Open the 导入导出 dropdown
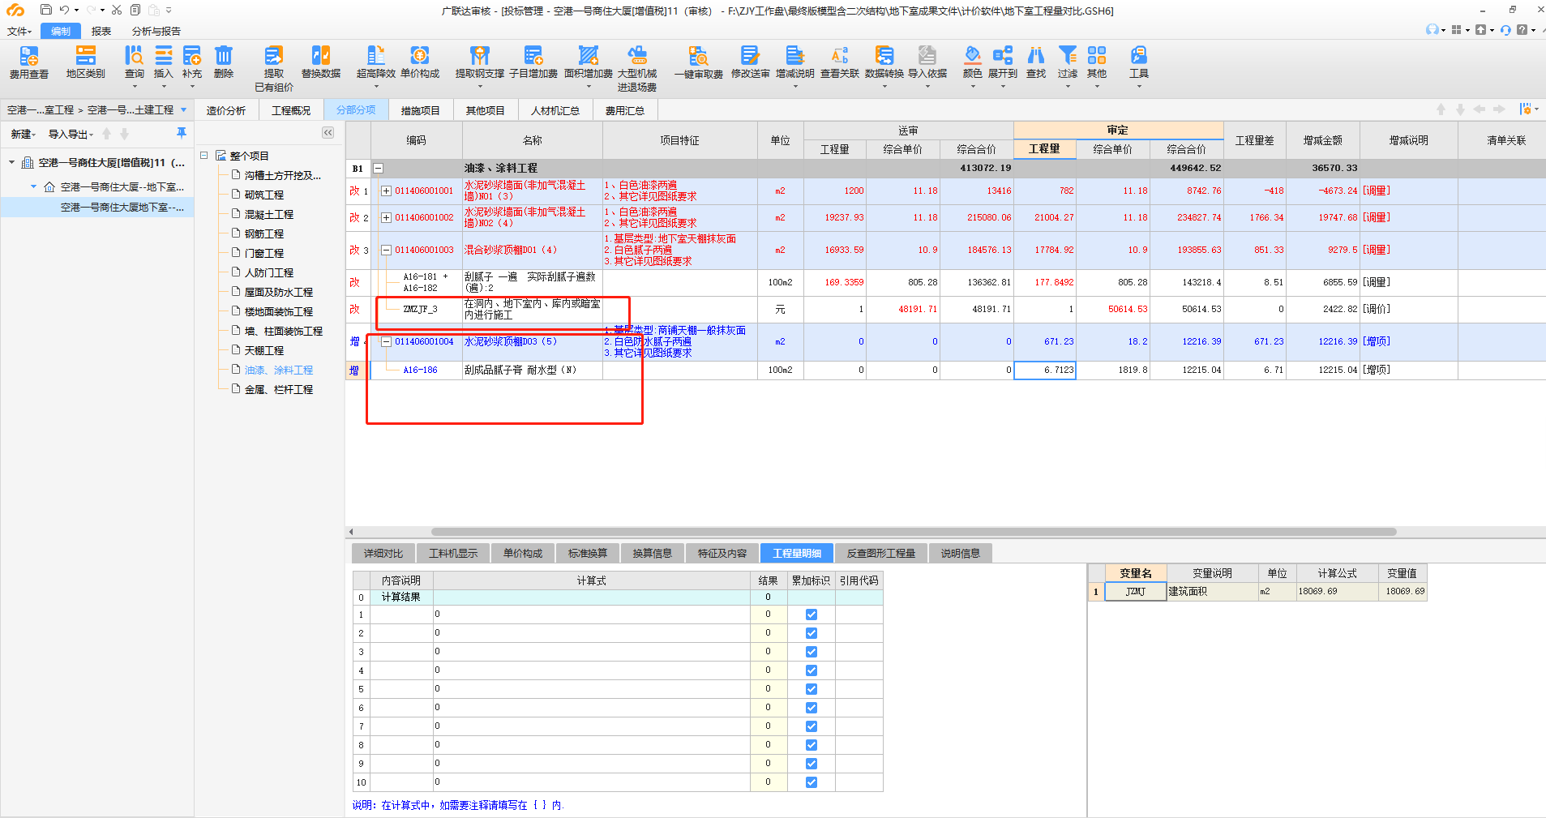 pyautogui.click(x=71, y=135)
